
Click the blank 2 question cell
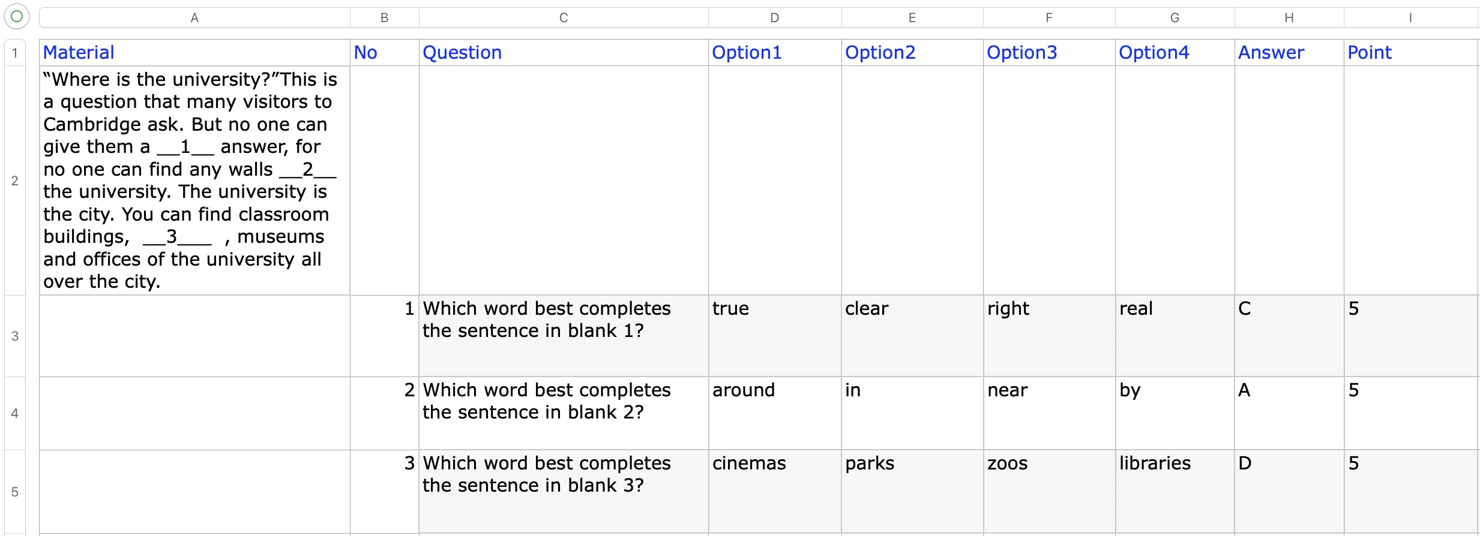point(563,413)
